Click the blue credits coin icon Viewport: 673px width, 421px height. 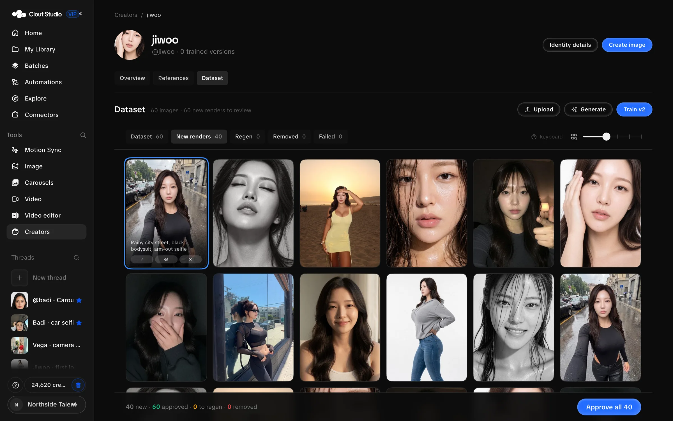[78, 385]
